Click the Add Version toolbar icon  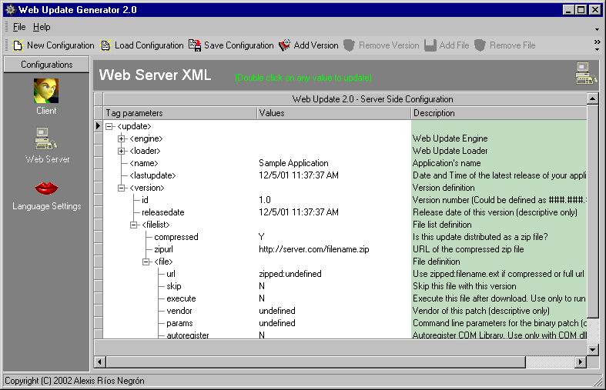(x=285, y=45)
